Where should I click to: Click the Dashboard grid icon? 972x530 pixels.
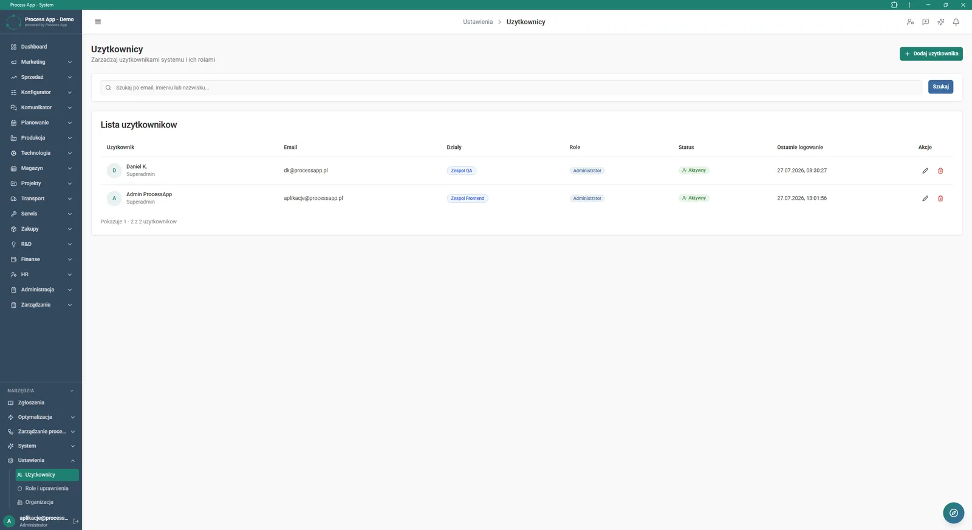(x=13, y=47)
